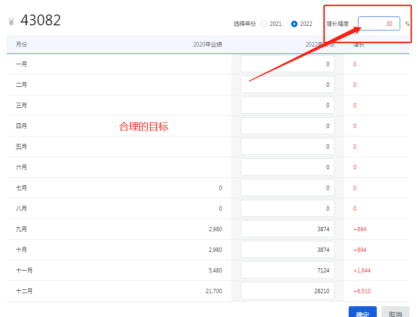
Task: Click the yen currency symbol
Action: (x=11, y=22)
